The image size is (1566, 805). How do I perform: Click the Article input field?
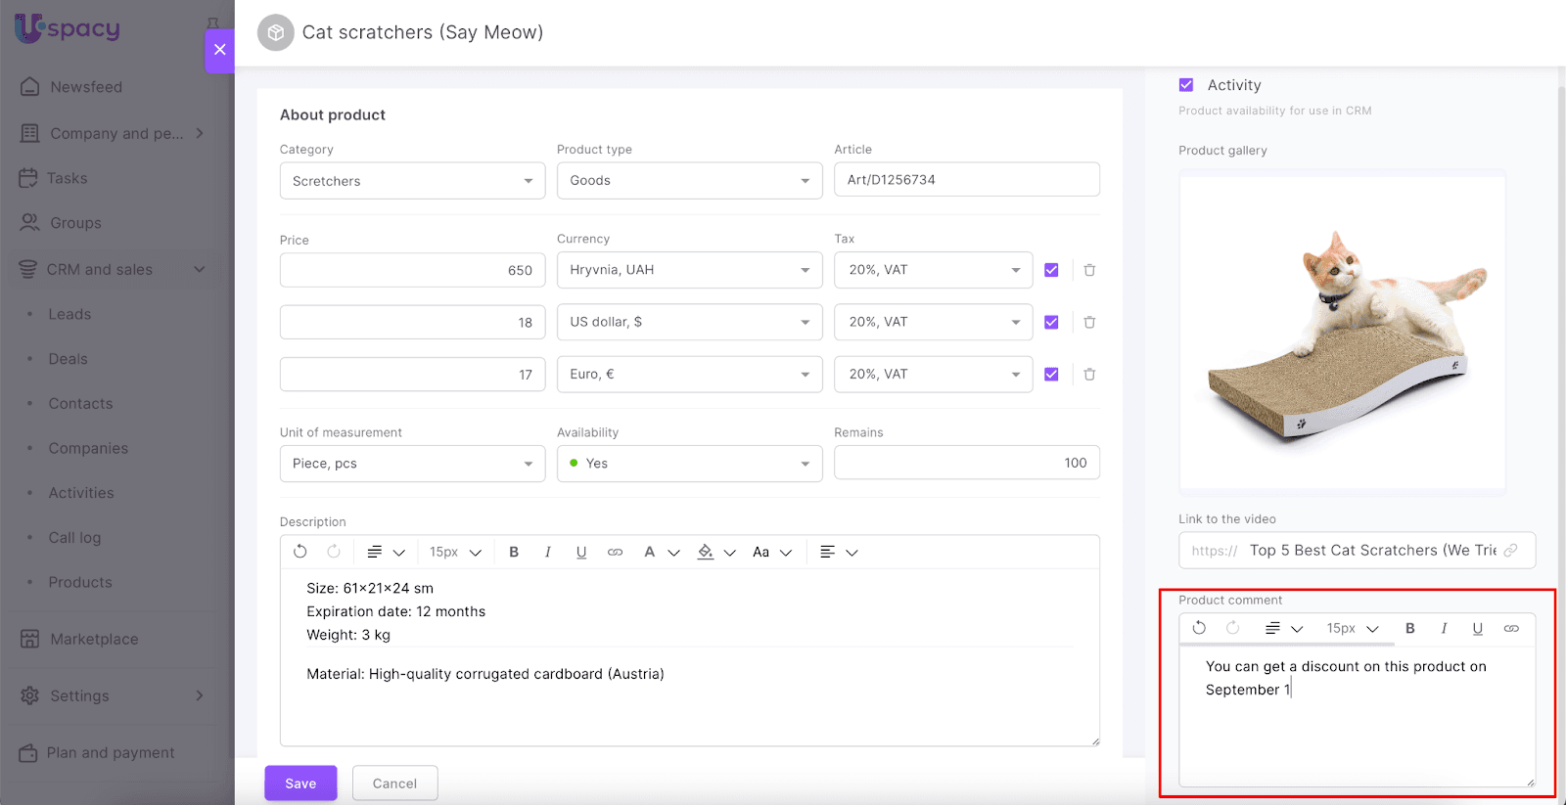point(966,180)
